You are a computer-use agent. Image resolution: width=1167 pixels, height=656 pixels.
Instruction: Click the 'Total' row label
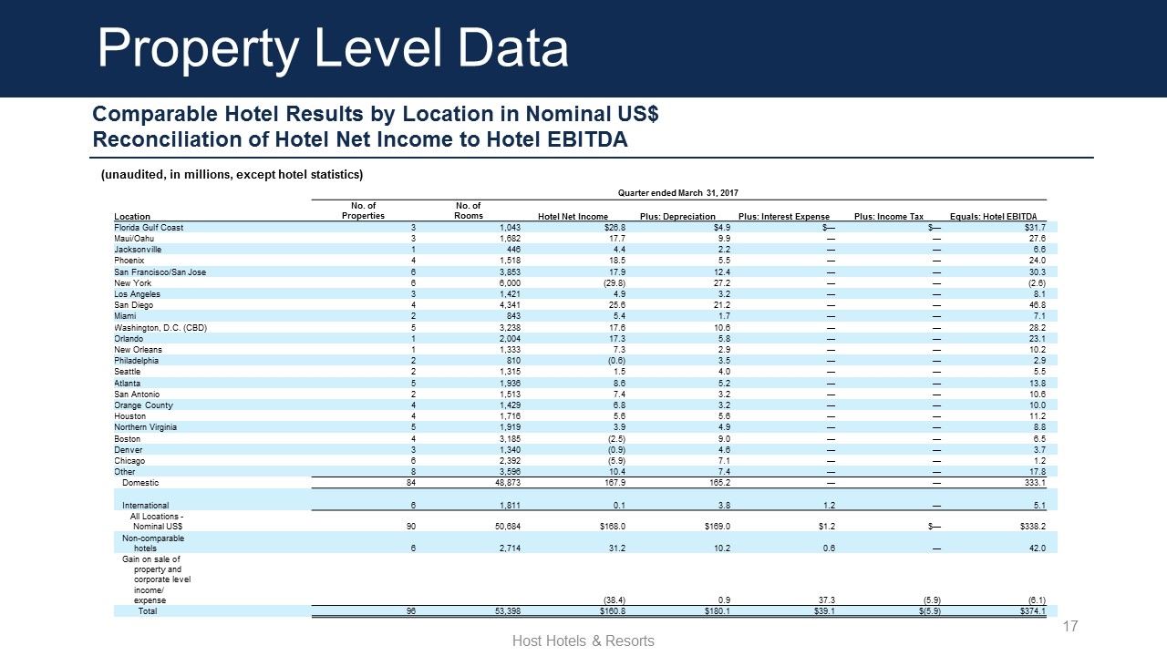[x=148, y=611]
